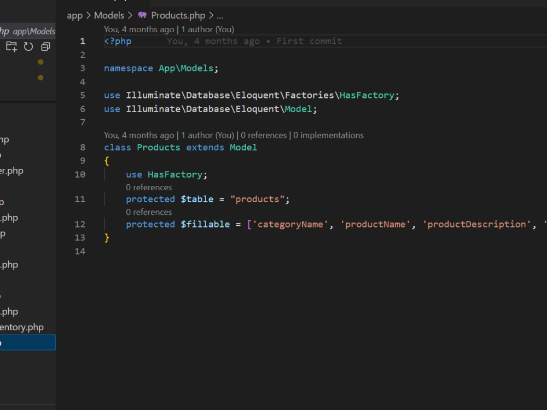Click line number 12 in the gutter
The image size is (547, 410).
click(80, 224)
